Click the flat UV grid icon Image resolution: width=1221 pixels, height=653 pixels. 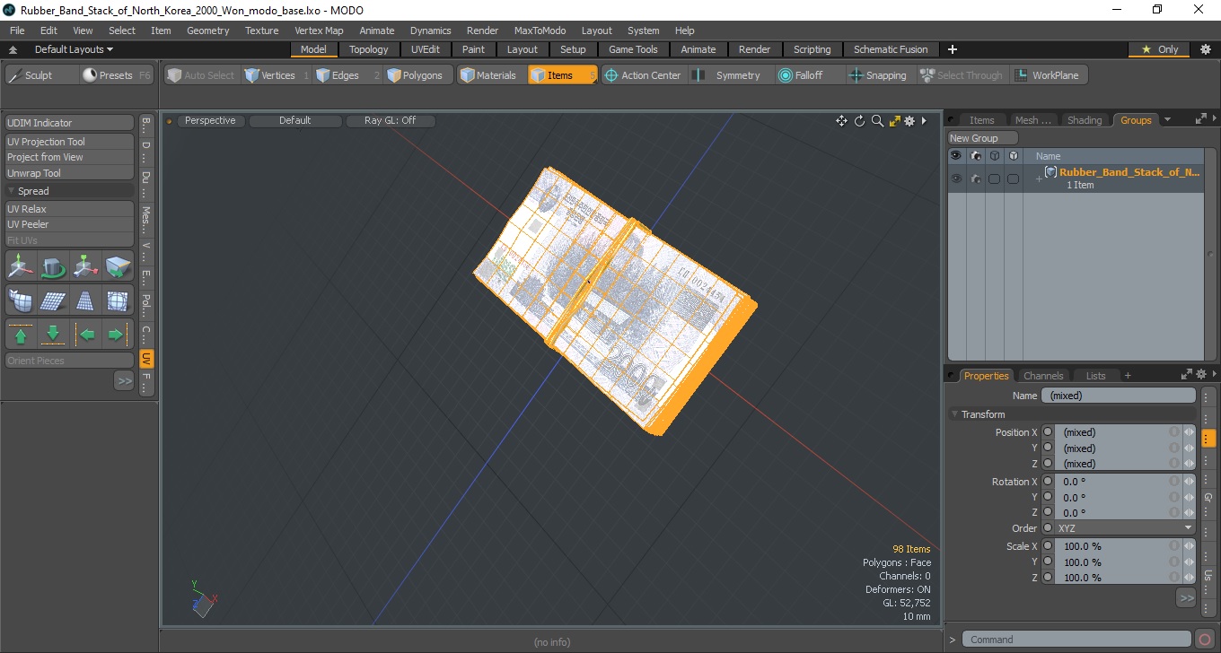coord(53,300)
